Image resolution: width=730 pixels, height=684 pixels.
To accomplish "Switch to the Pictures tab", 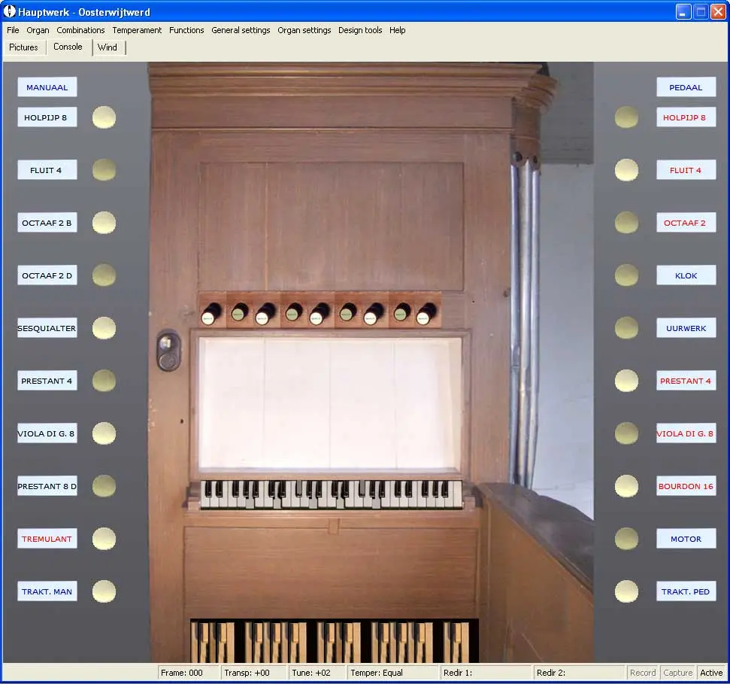I will coord(23,47).
